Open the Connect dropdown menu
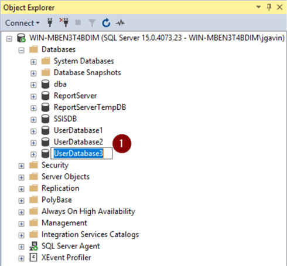Viewport: 287px width, 266px height. click(x=22, y=23)
